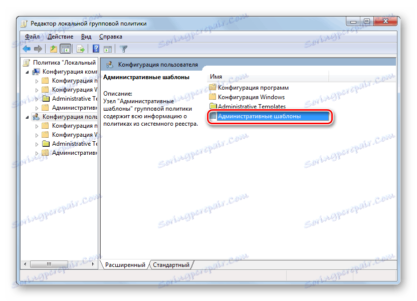Click the folder icon beside Конфигурация Windows in list
The image size is (417, 301).
[213, 97]
